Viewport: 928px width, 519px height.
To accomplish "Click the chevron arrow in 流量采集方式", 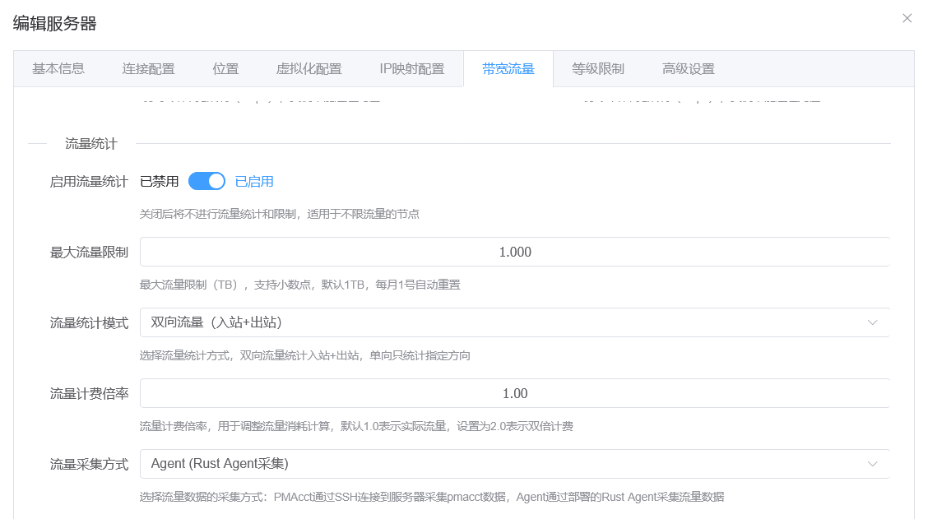I will coord(873,464).
